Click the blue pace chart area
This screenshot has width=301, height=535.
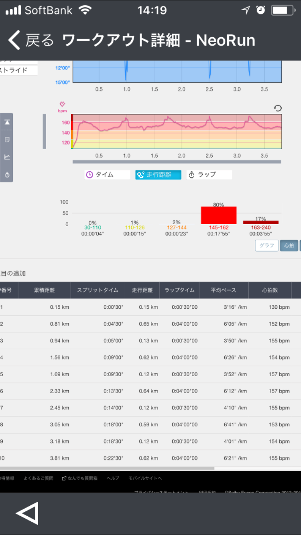pos(177,71)
